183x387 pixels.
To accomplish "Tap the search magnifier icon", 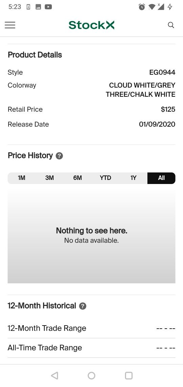I will tap(171, 25).
